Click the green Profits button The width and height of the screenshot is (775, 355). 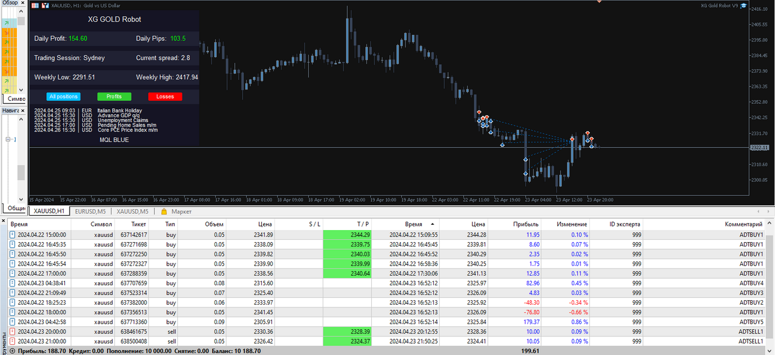(x=114, y=96)
